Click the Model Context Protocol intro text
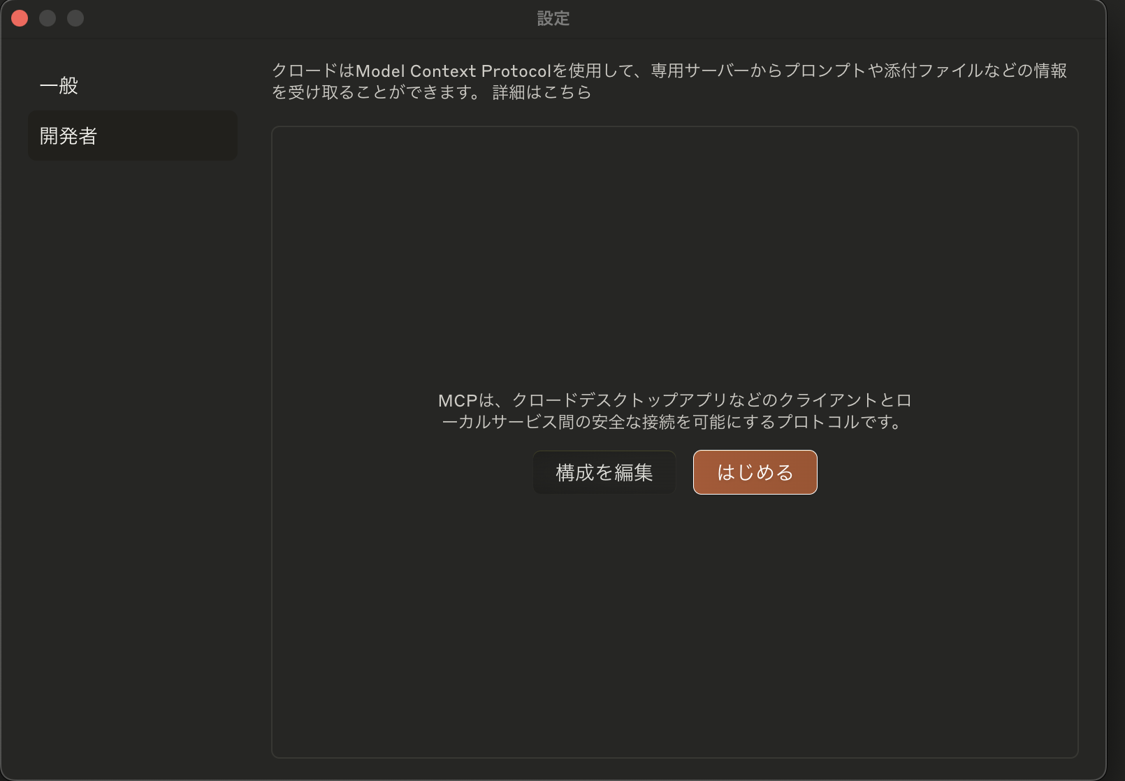1125x781 pixels. click(669, 81)
